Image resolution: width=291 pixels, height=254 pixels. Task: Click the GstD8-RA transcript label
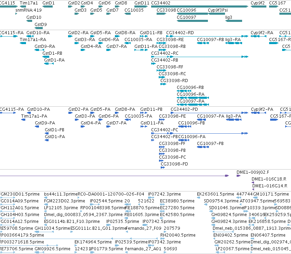pyautogui.click(x=125, y=33)
